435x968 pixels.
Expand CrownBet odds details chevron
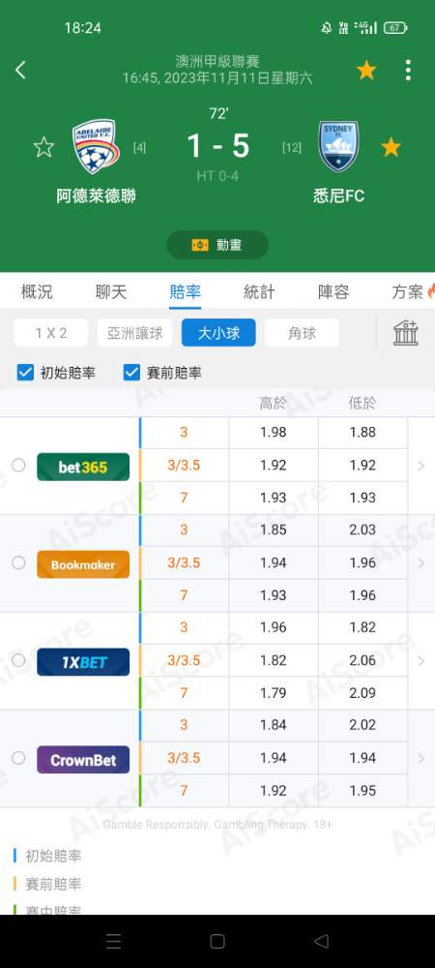pos(421,758)
